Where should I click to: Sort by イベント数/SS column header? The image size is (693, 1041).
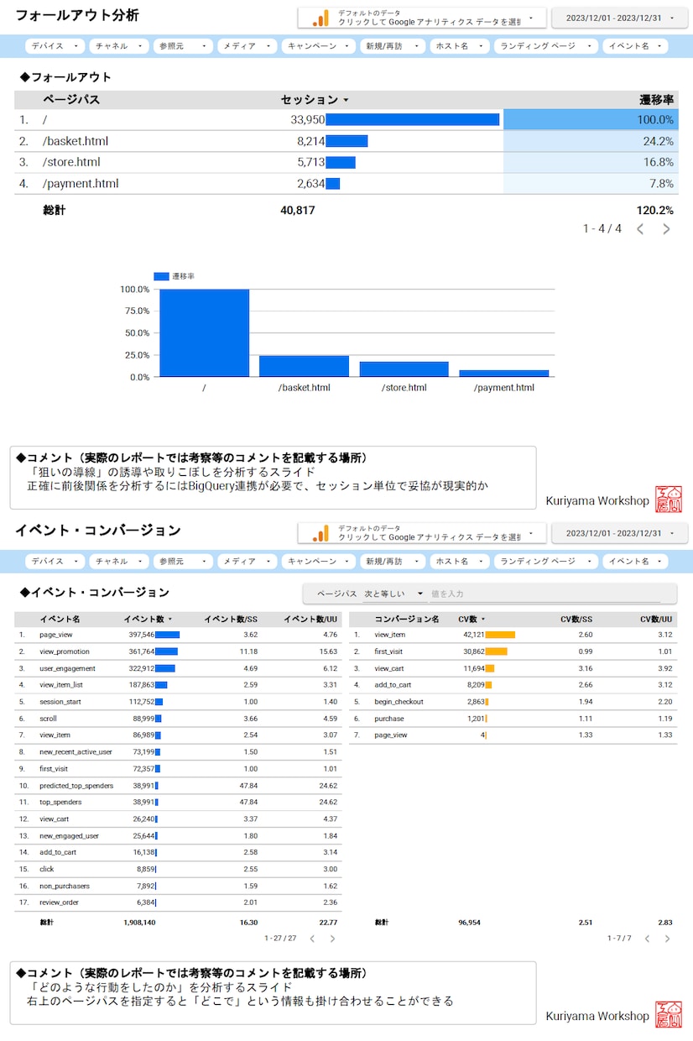tap(231, 620)
